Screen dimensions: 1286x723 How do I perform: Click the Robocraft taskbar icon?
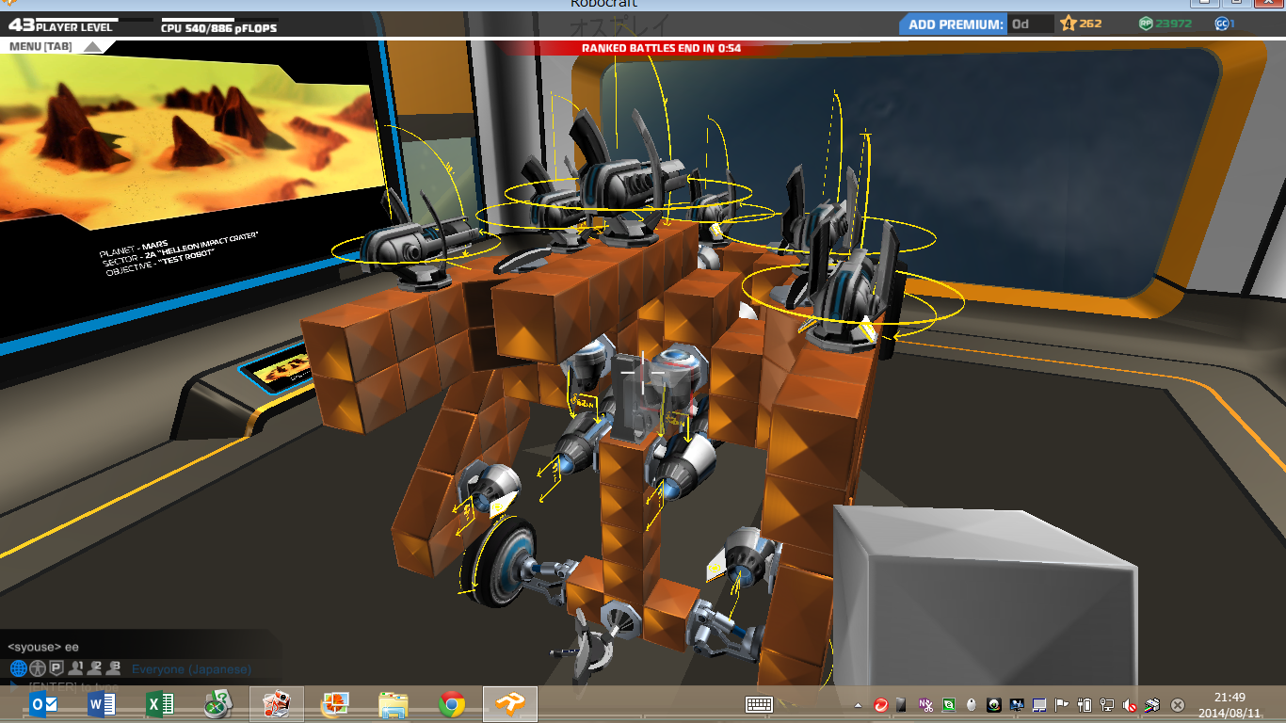510,704
